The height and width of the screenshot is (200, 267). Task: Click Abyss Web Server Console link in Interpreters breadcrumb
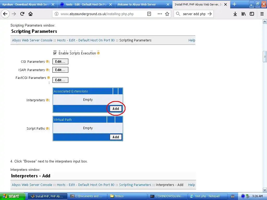(x=32, y=185)
